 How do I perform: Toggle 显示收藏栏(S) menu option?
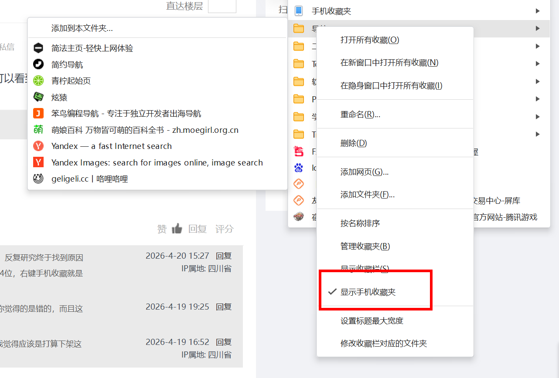[395, 269]
